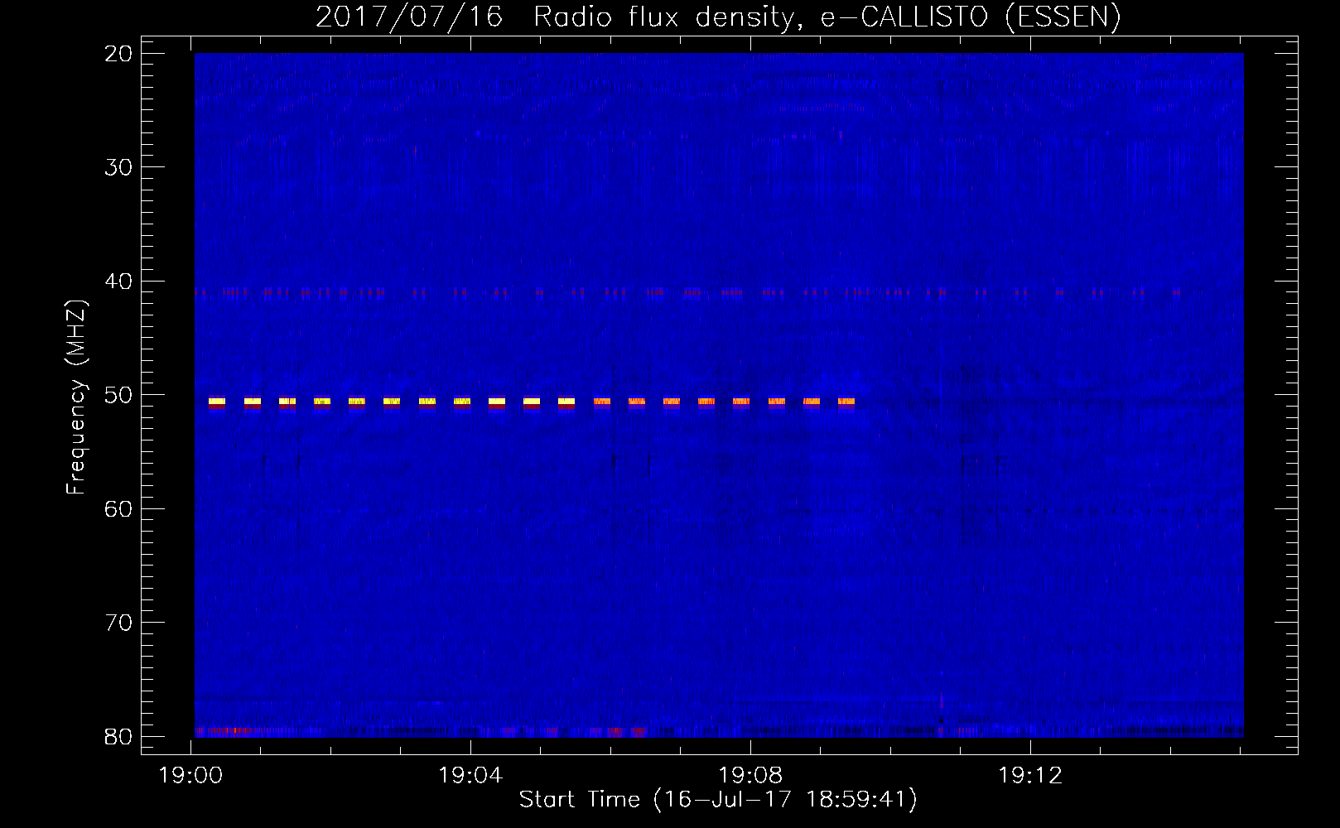Click the first bright dash near 51 MHz

pyautogui.click(x=217, y=402)
